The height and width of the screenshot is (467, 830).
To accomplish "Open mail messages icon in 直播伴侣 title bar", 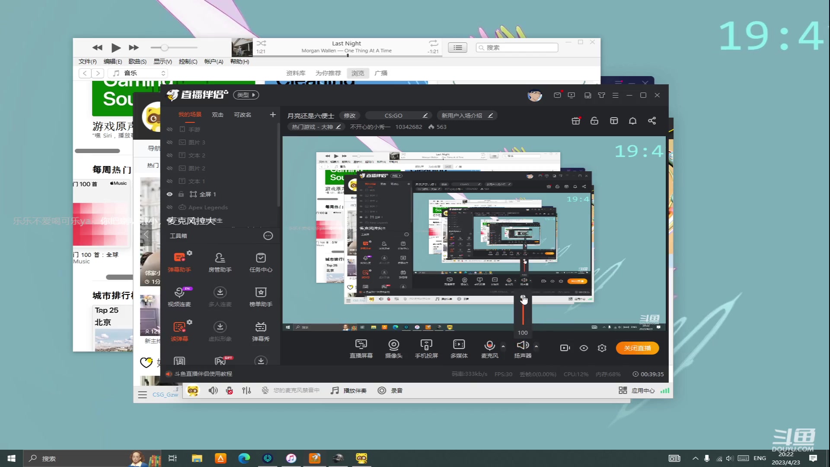I will [x=557, y=95].
